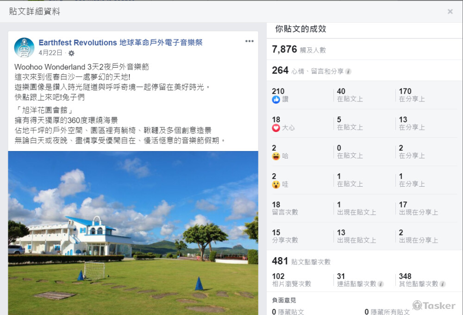Screen dimensions: 463x315
Task: Click the post privacy gear icon
Action: pyautogui.click(x=71, y=53)
